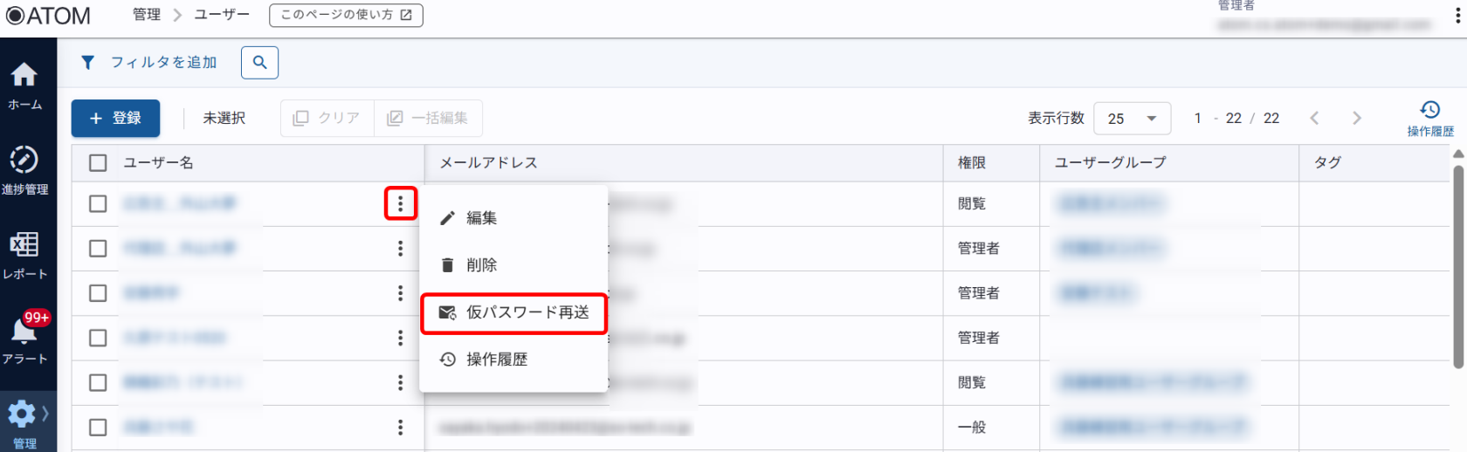Click the blue 登録 button
This screenshot has height=452, width=1467.
(115, 119)
